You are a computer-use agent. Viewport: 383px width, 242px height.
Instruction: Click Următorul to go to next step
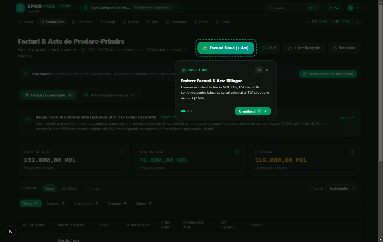click(x=253, y=111)
